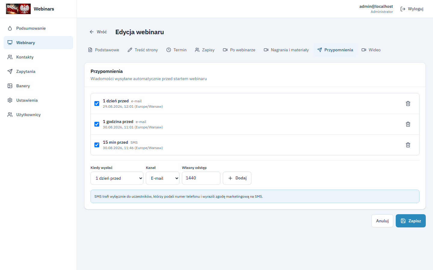Image resolution: width=433 pixels, height=270 pixels.
Task: Delete the 1 godzina przed reminder
Action: click(408, 124)
